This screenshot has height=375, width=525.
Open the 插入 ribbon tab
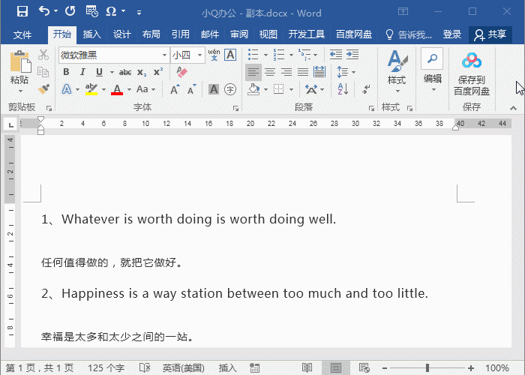coord(91,34)
